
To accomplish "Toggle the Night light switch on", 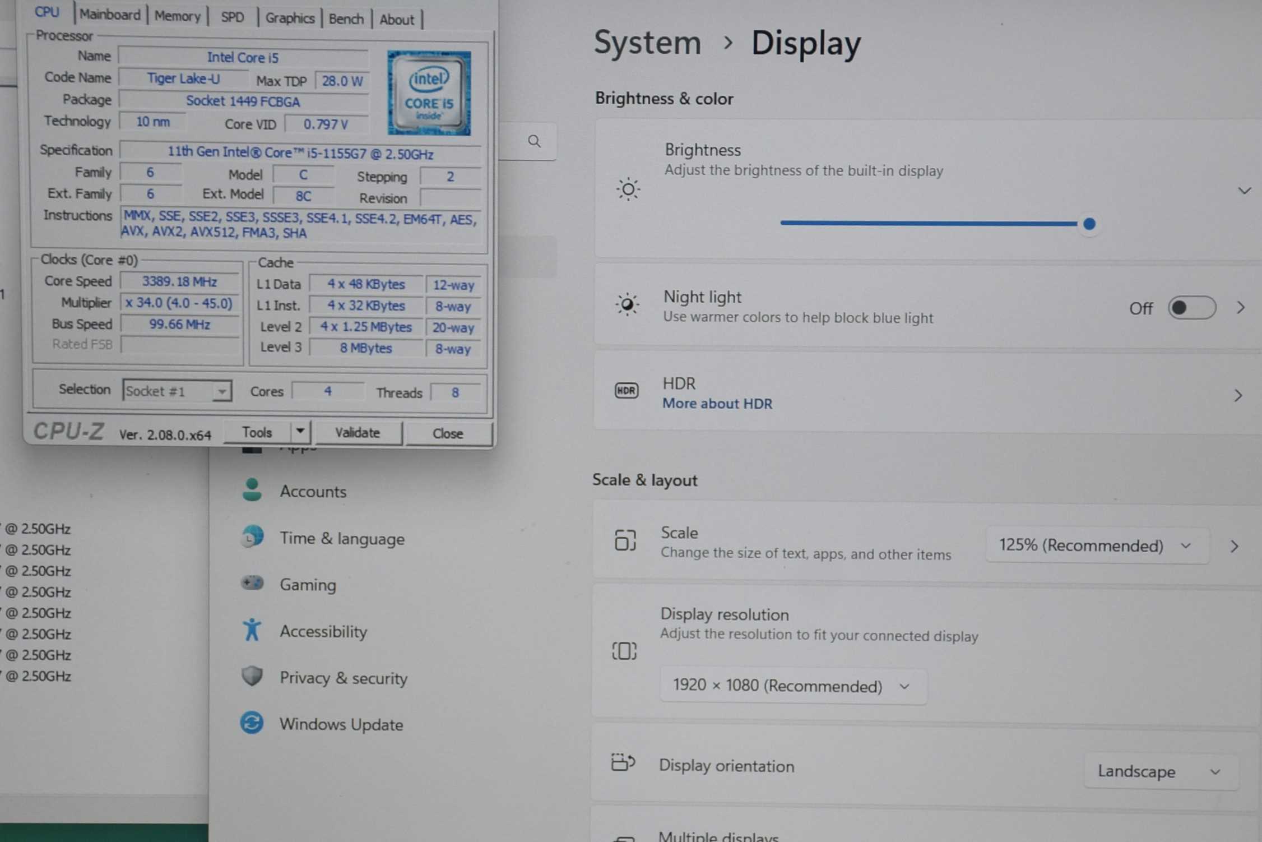I will coord(1191,308).
